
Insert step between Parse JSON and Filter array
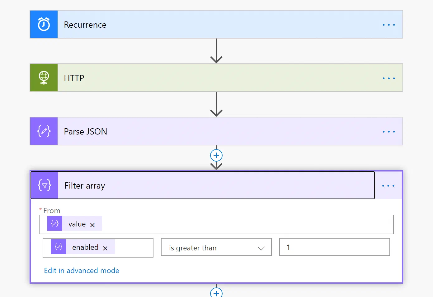click(x=216, y=155)
